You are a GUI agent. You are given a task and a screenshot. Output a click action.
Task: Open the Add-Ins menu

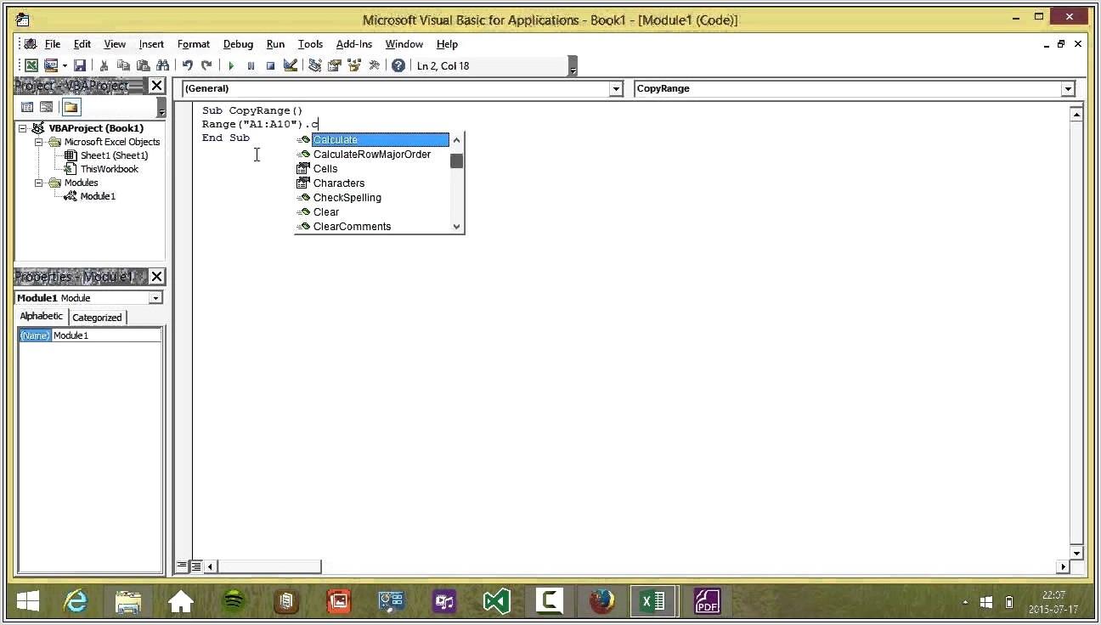click(354, 44)
